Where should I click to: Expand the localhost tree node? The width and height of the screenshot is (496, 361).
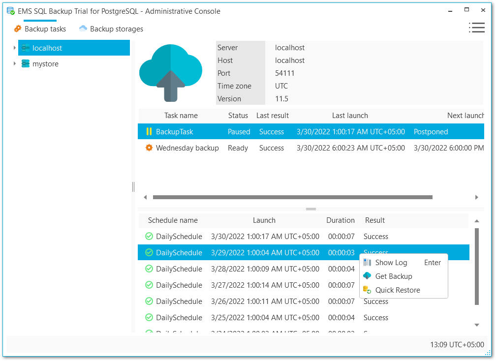pyautogui.click(x=15, y=48)
